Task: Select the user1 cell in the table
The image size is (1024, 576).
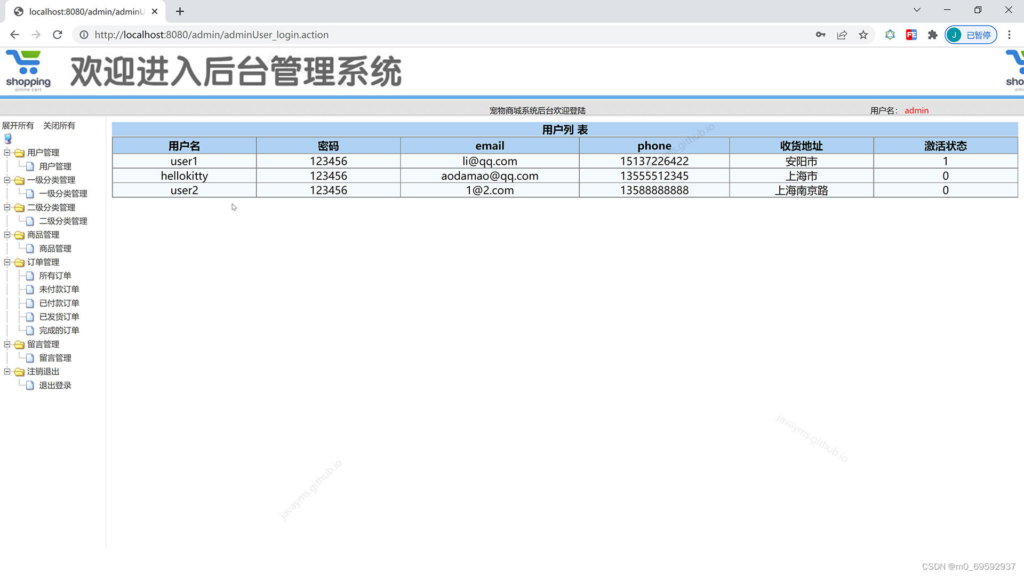Action: (184, 161)
